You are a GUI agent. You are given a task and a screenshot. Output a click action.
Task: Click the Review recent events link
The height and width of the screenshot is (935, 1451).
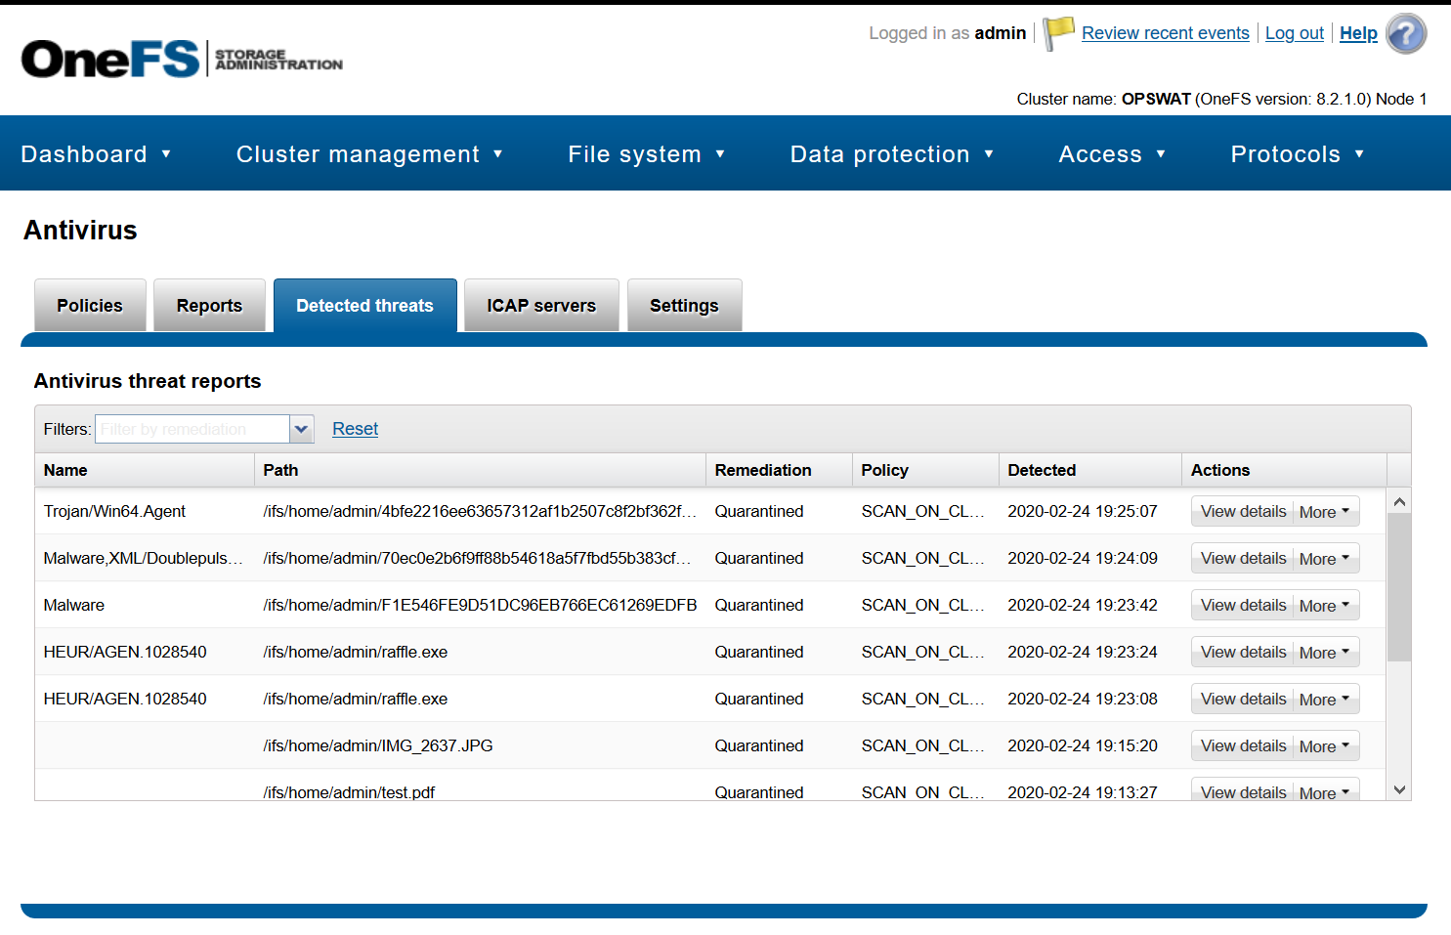pos(1165,33)
